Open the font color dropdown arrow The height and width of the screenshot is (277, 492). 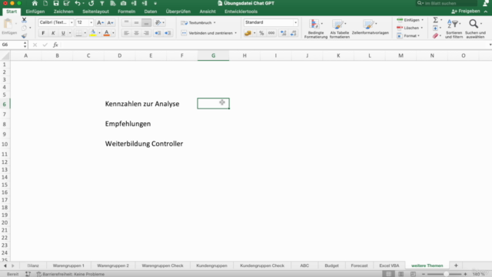tap(113, 33)
